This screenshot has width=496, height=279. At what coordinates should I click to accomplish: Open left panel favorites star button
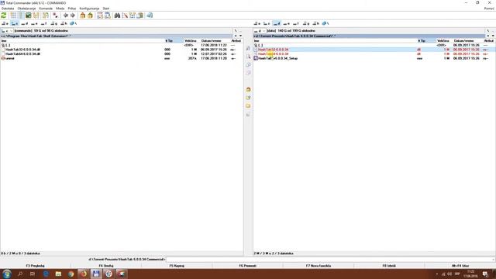click(236, 36)
